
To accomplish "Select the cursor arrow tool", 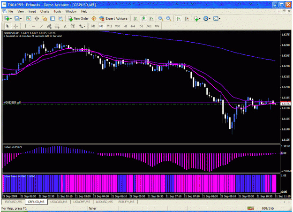I will (8, 26).
